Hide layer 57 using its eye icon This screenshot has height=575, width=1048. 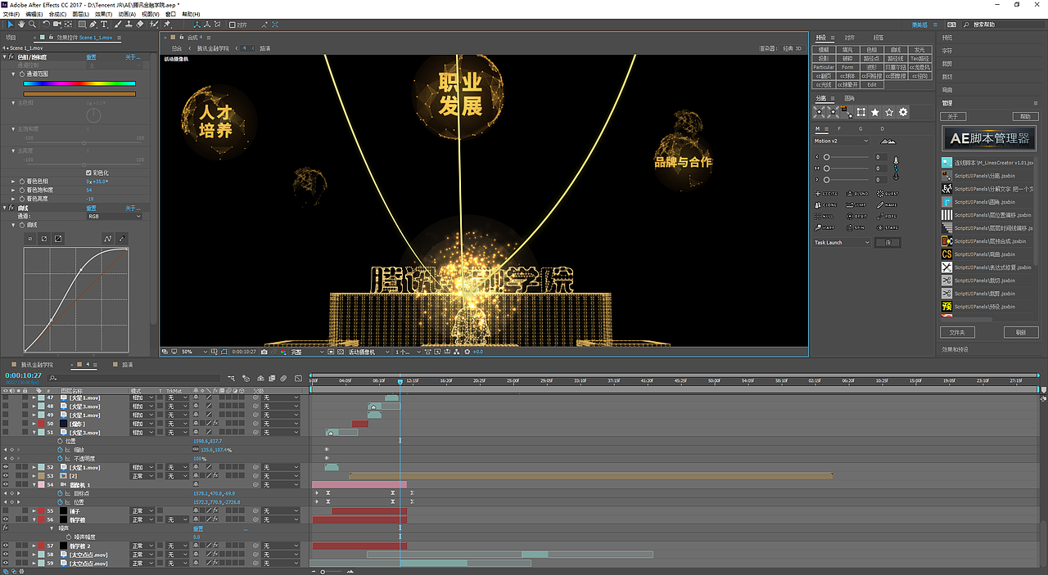pyautogui.click(x=5, y=546)
